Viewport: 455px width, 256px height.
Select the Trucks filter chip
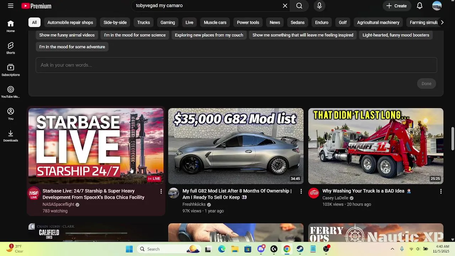144,22
